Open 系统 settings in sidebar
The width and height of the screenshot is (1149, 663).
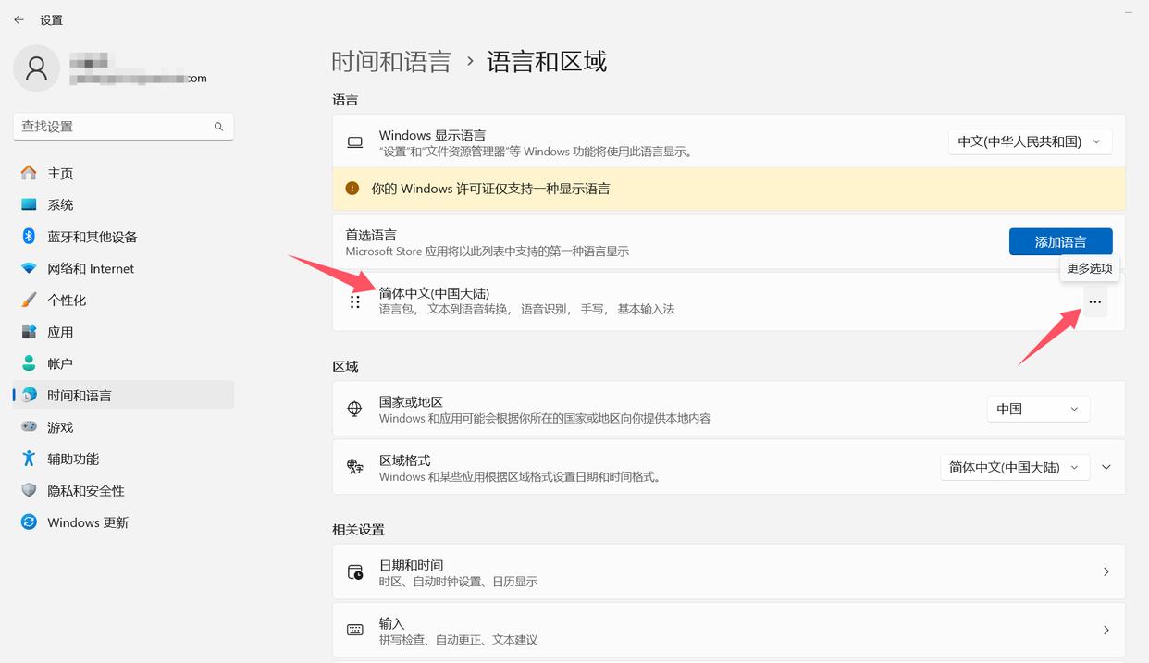pyautogui.click(x=123, y=204)
